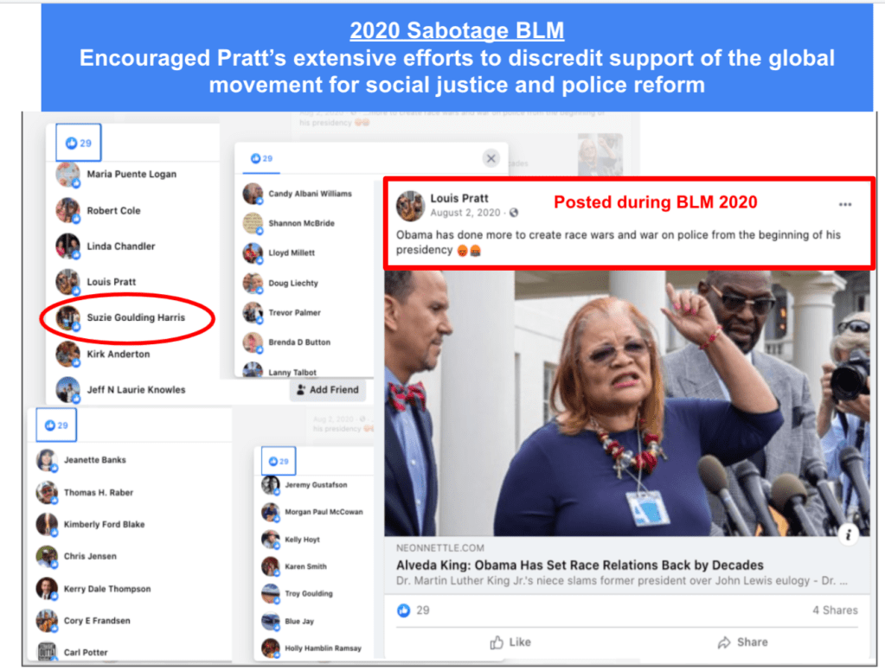Click the thumbs-up Like button
The height and width of the screenshot is (671, 885).
pyautogui.click(x=510, y=642)
